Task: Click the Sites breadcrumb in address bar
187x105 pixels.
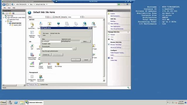Action: coord(31,4)
